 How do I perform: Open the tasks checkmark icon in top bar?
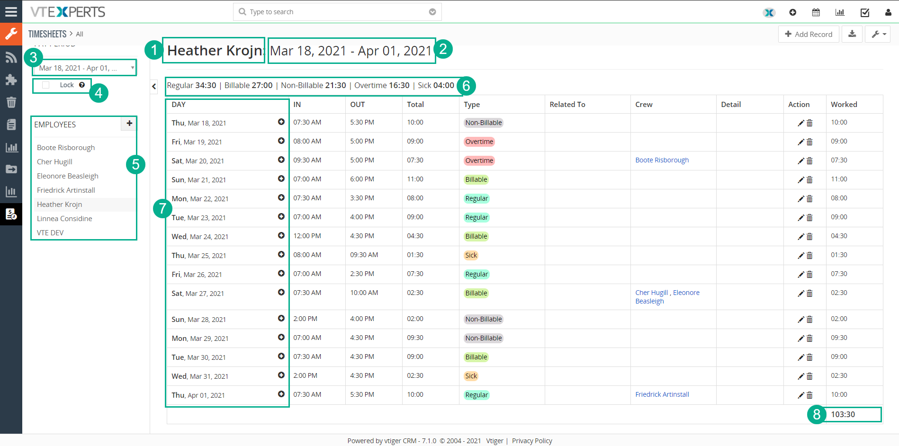click(864, 12)
